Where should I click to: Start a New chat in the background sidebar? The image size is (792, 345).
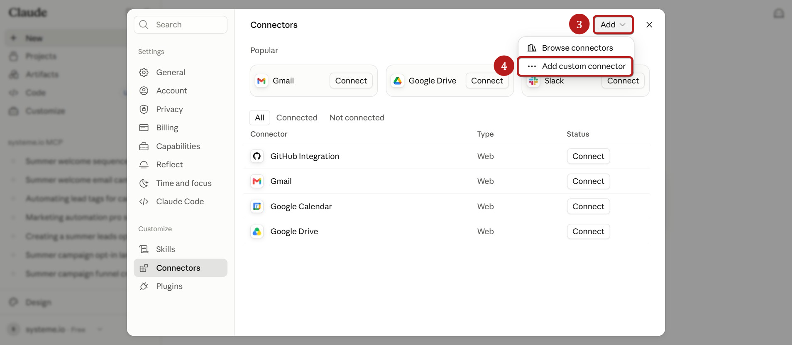[34, 38]
